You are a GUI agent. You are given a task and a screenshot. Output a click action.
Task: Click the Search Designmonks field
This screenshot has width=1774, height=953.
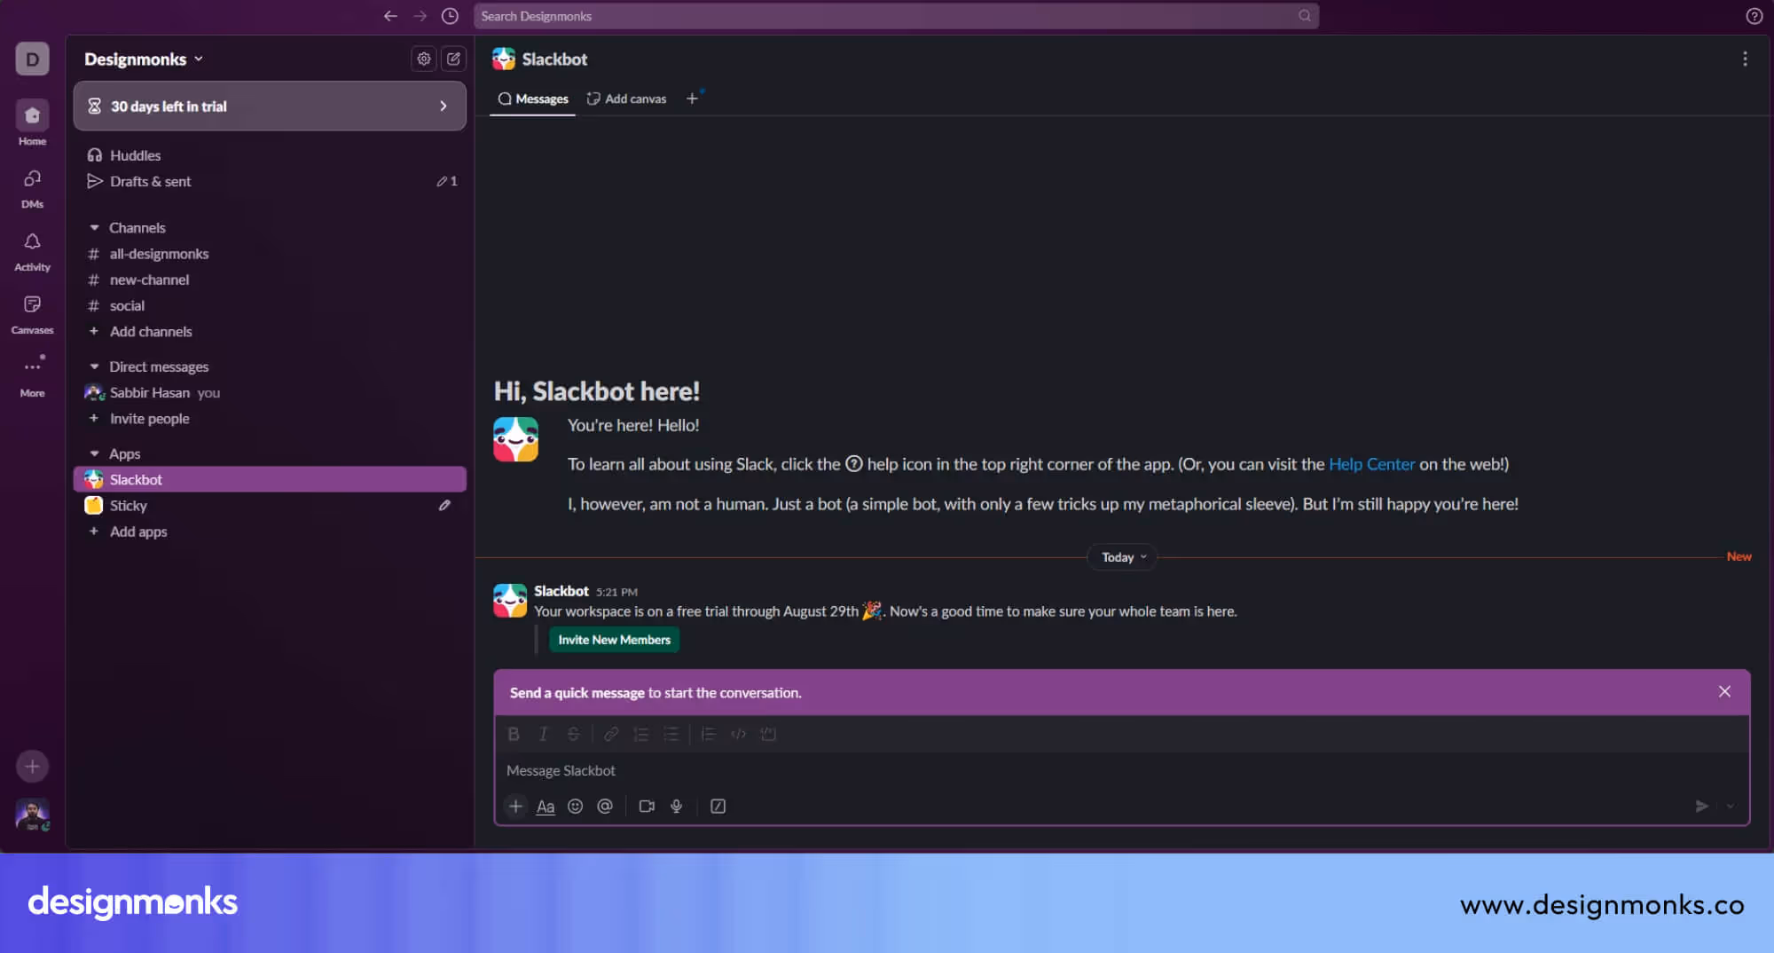pos(896,16)
